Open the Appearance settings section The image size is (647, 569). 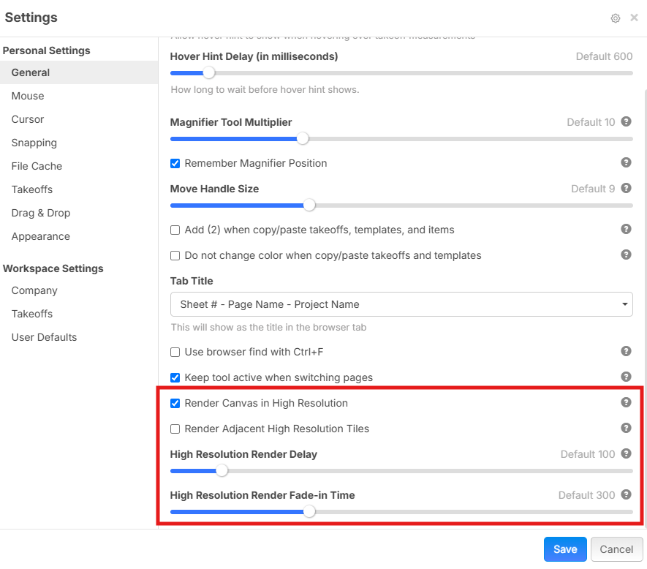pos(79,237)
